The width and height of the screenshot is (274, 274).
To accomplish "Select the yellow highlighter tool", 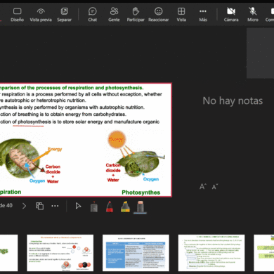I will coord(125,207).
